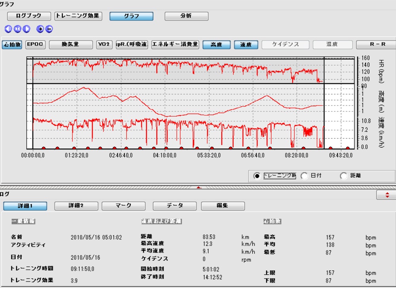396x288 pixels.
Task: Click the 名前 field label
Action: (x=16, y=237)
